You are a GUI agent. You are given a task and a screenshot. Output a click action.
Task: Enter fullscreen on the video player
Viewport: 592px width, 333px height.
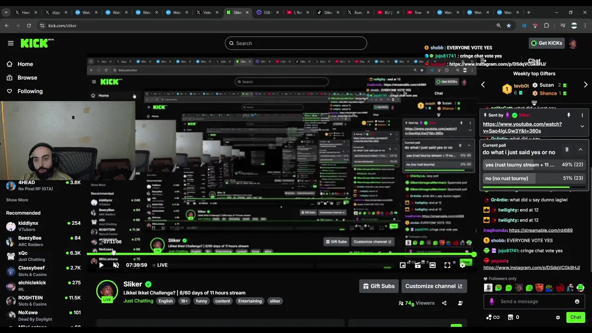point(447,265)
